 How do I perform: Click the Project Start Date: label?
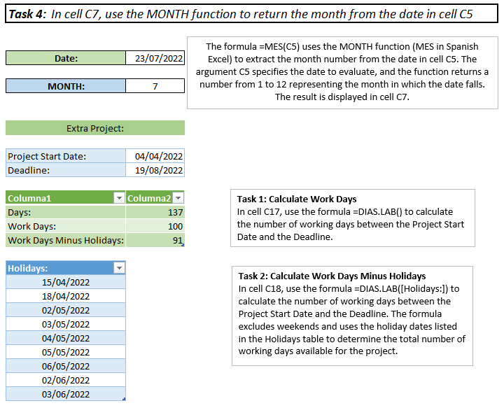click(66, 156)
